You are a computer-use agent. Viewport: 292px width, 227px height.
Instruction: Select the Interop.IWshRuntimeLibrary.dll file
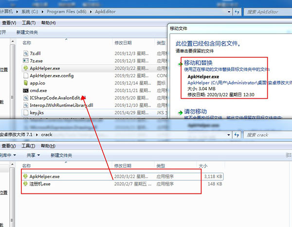pos(61,105)
